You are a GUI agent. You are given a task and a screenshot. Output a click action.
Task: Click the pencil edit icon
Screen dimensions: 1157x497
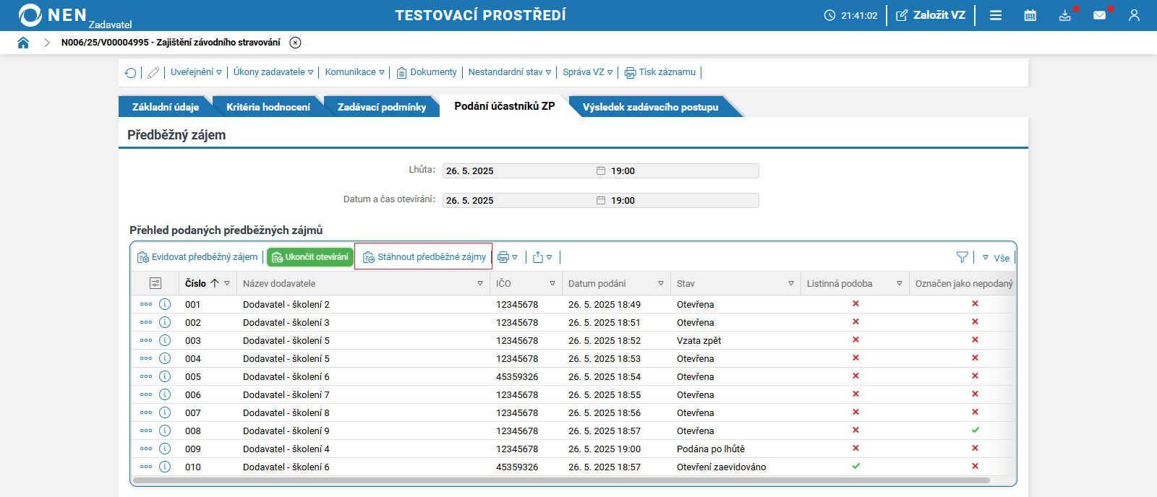pyautogui.click(x=153, y=72)
